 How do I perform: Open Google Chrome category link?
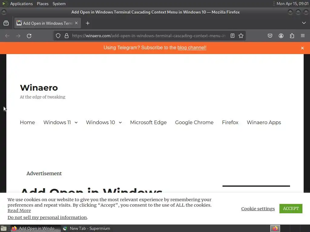point(194,122)
